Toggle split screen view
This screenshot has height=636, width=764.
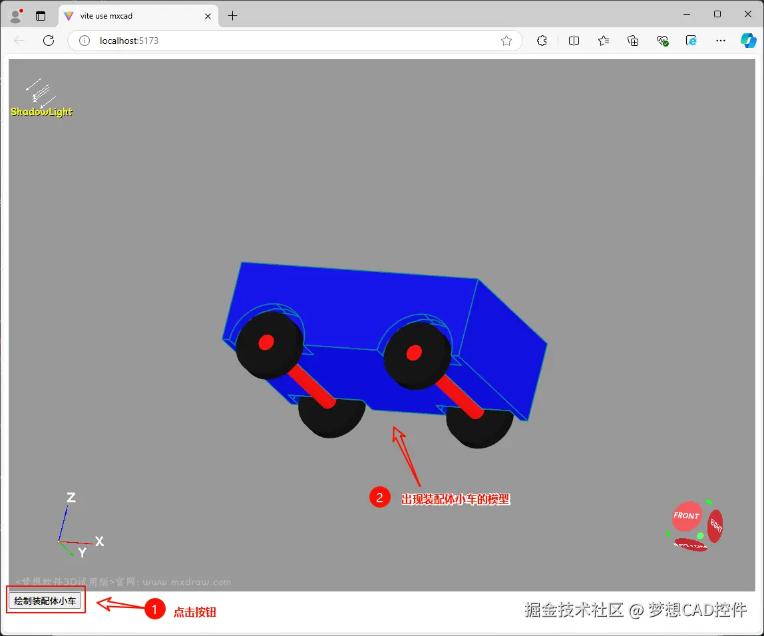(x=574, y=41)
